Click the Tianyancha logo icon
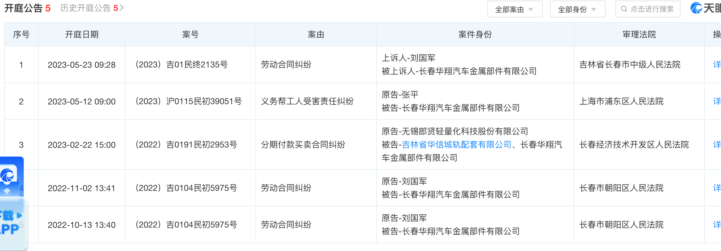The height and width of the screenshot is (251, 721). [x=696, y=8]
